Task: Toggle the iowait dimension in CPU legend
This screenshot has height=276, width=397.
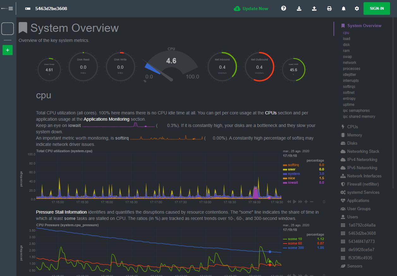Action: click(292, 182)
